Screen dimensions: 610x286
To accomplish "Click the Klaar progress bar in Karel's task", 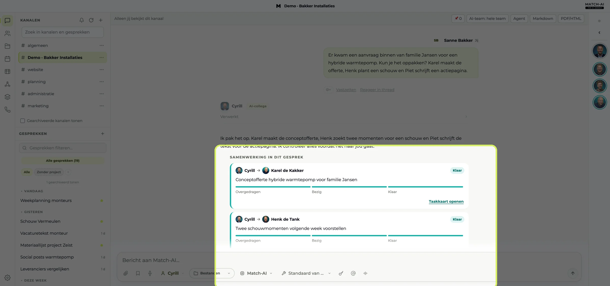I will (x=425, y=187).
